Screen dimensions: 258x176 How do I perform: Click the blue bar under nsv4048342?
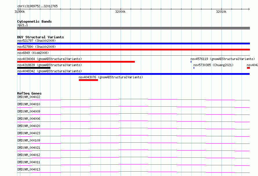[x=133, y=74]
